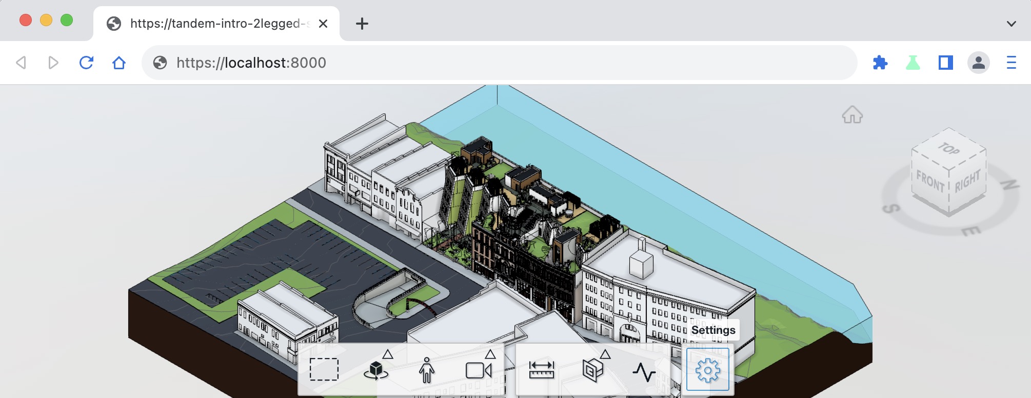The image size is (1031, 398).
Task: Activate the dashed rectangle box selection tool
Action: 324,370
